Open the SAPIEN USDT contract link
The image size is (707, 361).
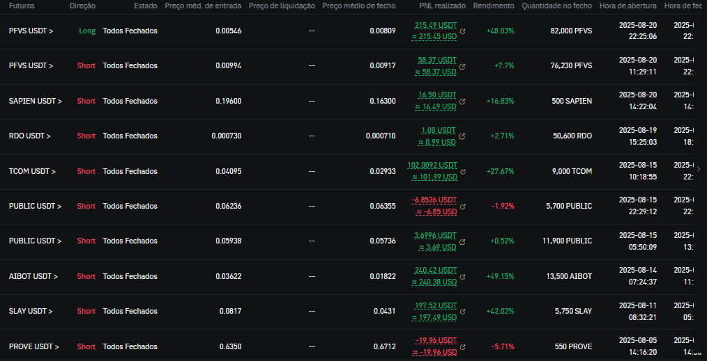(x=35, y=102)
